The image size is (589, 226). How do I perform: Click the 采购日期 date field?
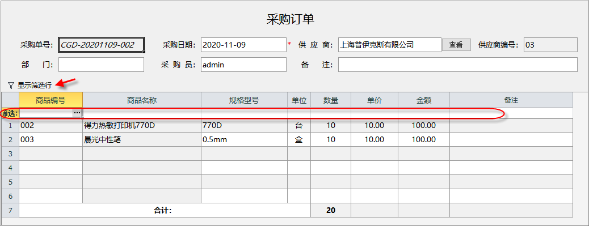[243, 45]
